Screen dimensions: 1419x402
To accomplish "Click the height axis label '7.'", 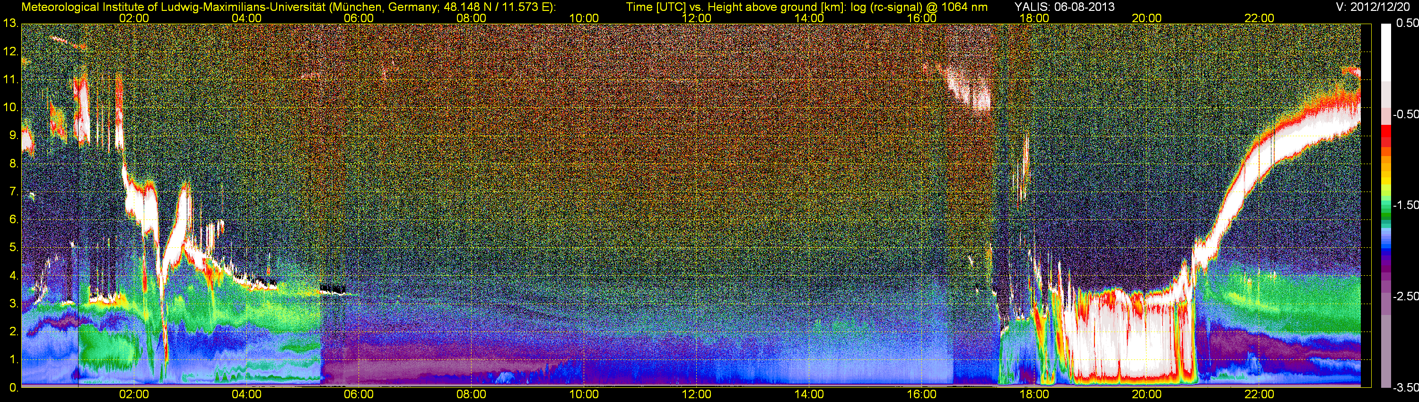I will point(13,192).
